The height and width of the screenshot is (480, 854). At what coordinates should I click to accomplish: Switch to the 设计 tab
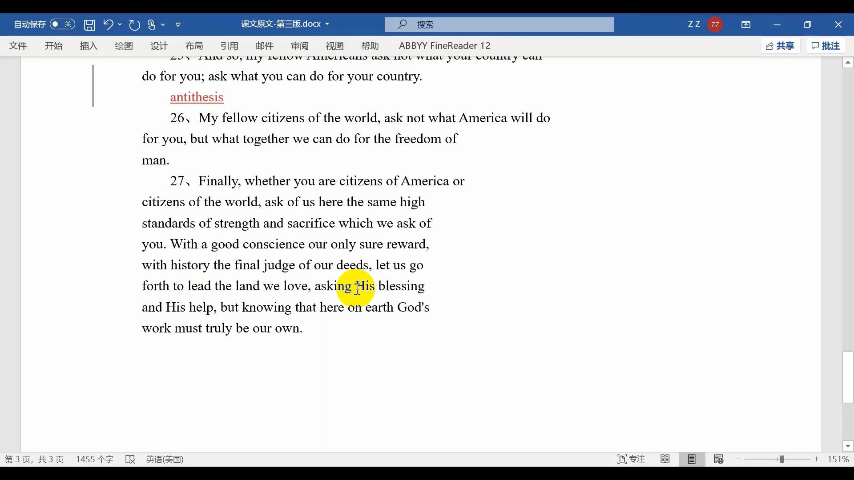click(x=159, y=46)
